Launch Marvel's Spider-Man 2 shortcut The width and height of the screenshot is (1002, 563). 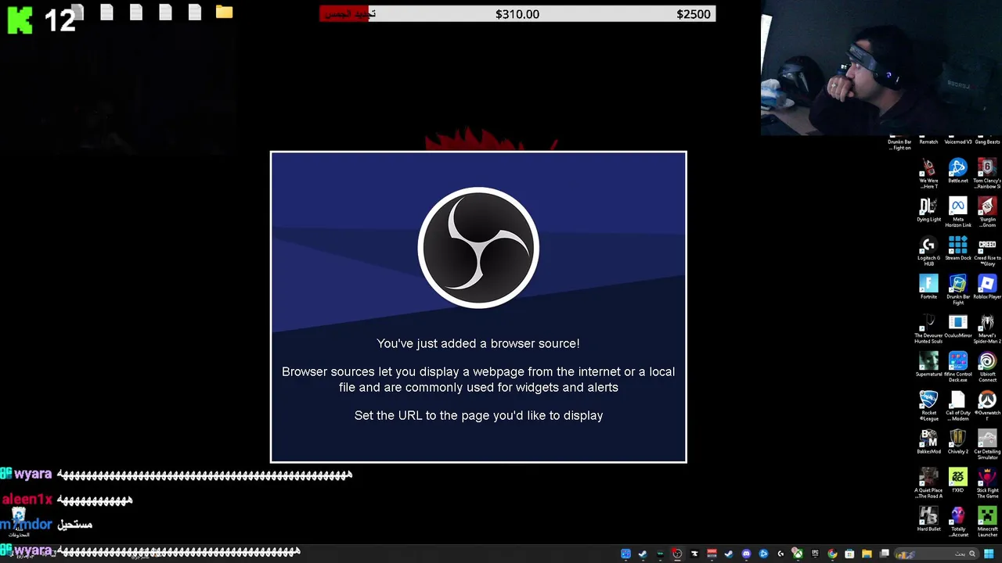(987, 329)
